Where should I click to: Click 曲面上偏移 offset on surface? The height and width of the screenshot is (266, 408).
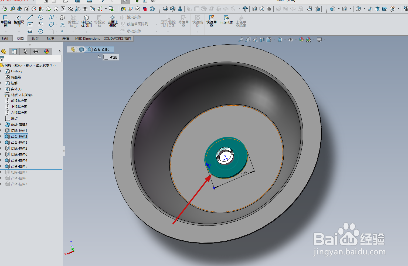tap(113, 21)
